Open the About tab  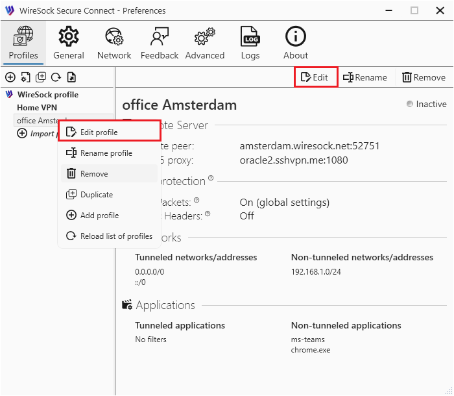click(296, 43)
